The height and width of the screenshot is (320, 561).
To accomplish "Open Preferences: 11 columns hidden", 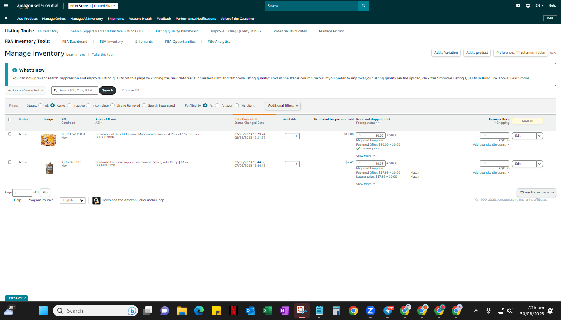I will click(x=520, y=53).
